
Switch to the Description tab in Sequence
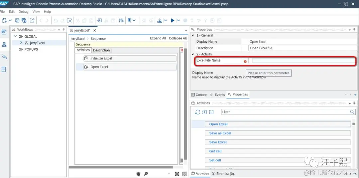[101, 50]
